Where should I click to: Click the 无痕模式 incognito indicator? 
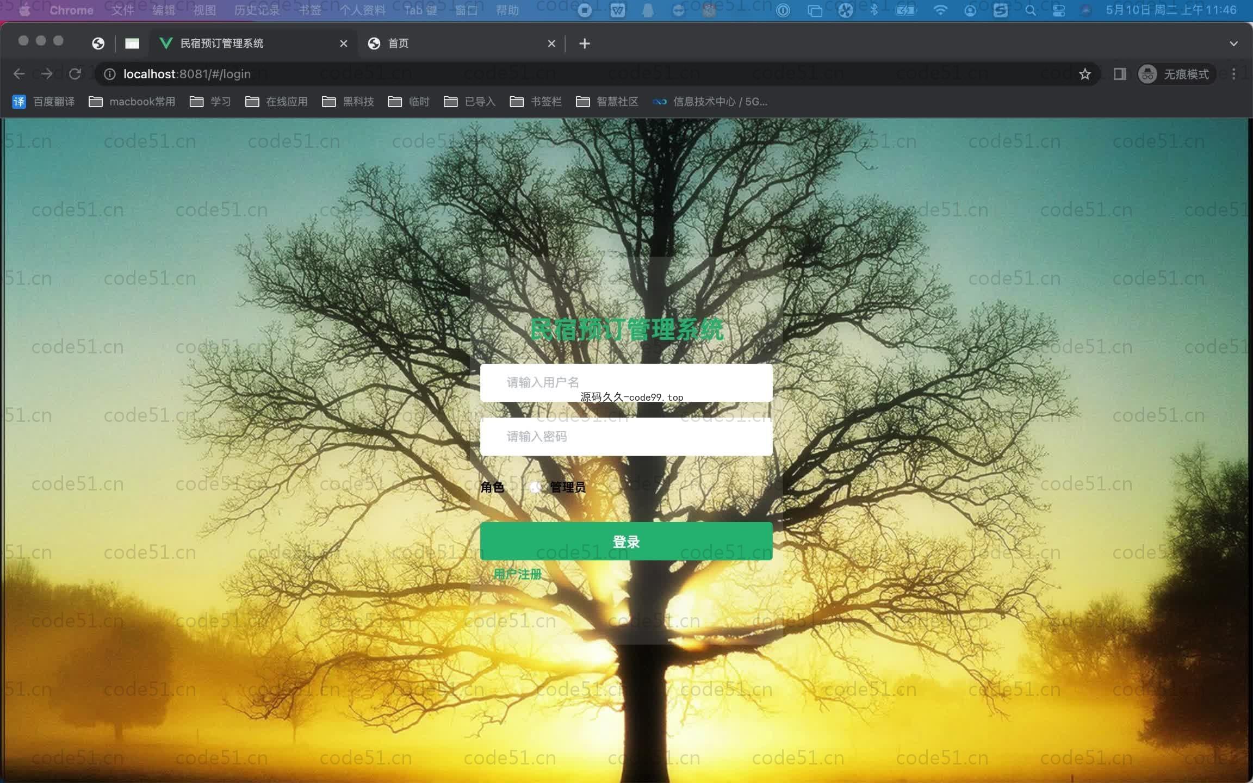click(x=1176, y=74)
